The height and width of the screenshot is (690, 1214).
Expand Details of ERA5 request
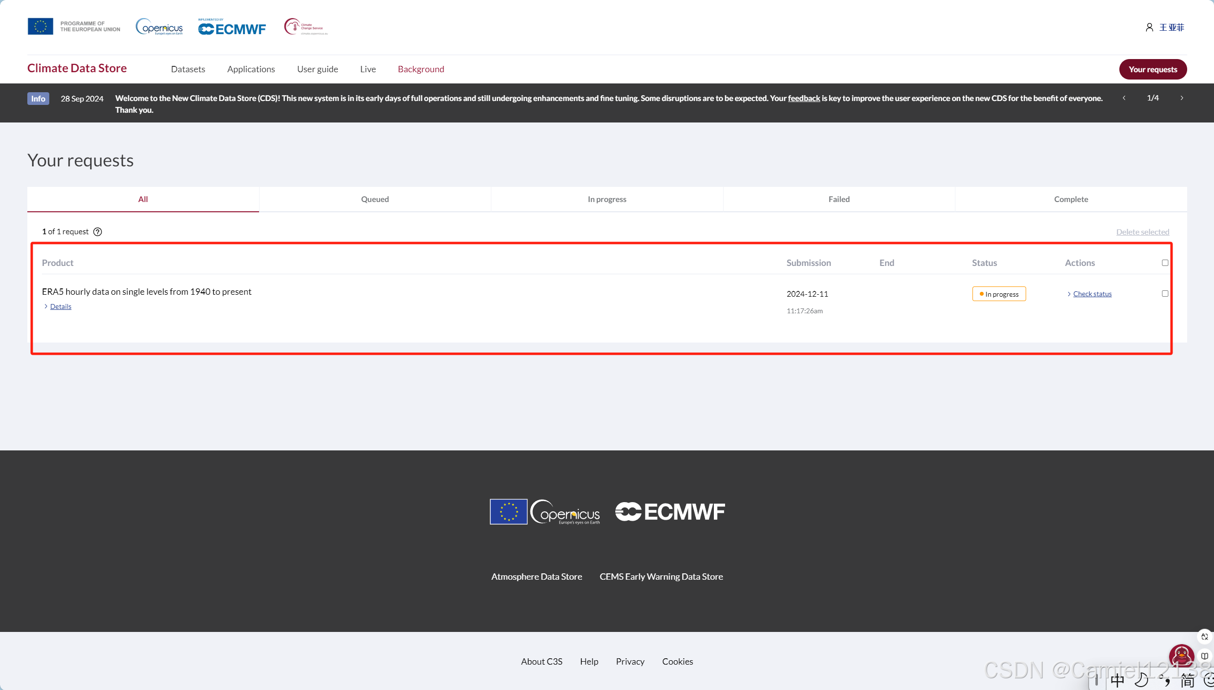(61, 306)
